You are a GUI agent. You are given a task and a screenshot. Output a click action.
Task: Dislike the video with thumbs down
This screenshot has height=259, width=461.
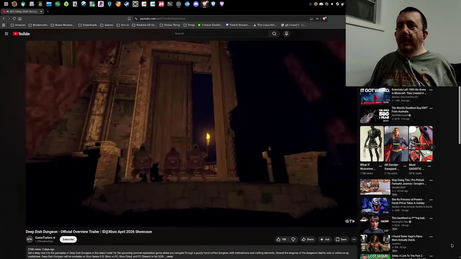coord(293,239)
